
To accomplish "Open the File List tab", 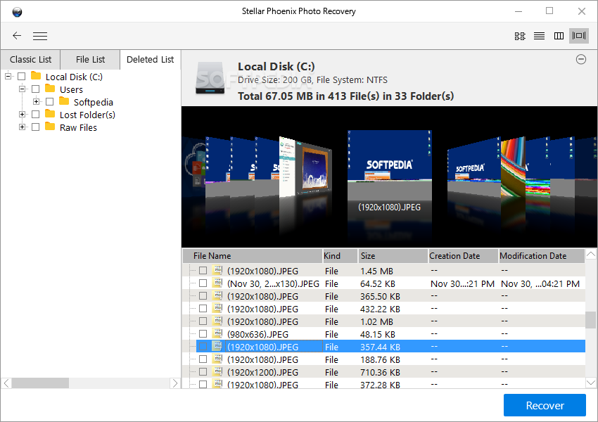I will [x=90, y=60].
